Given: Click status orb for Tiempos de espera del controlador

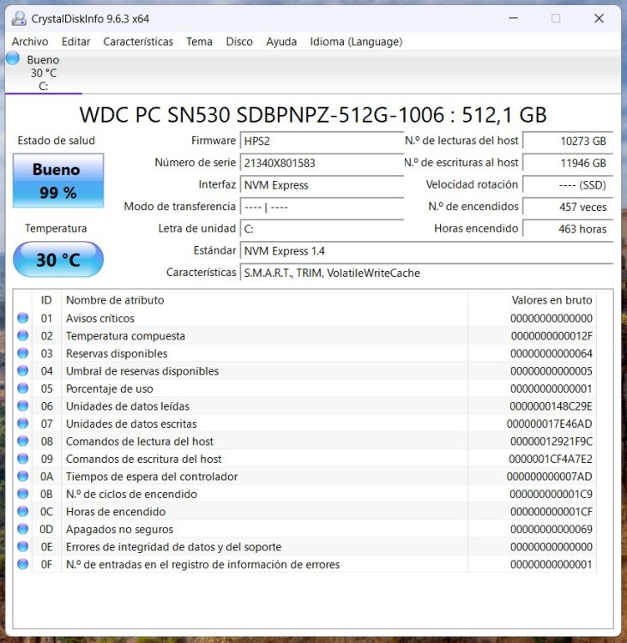Looking at the screenshot, I should [x=23, y=476].
